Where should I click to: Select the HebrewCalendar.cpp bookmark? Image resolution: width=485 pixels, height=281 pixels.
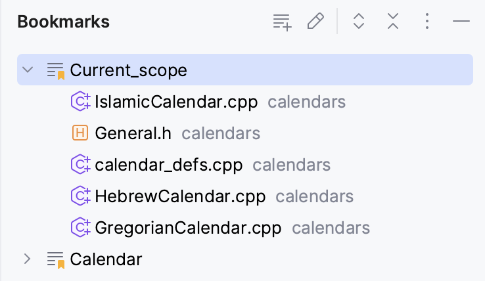(179, 196)
